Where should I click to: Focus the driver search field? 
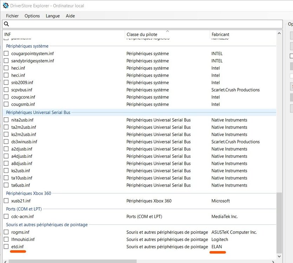click(142, 24)
